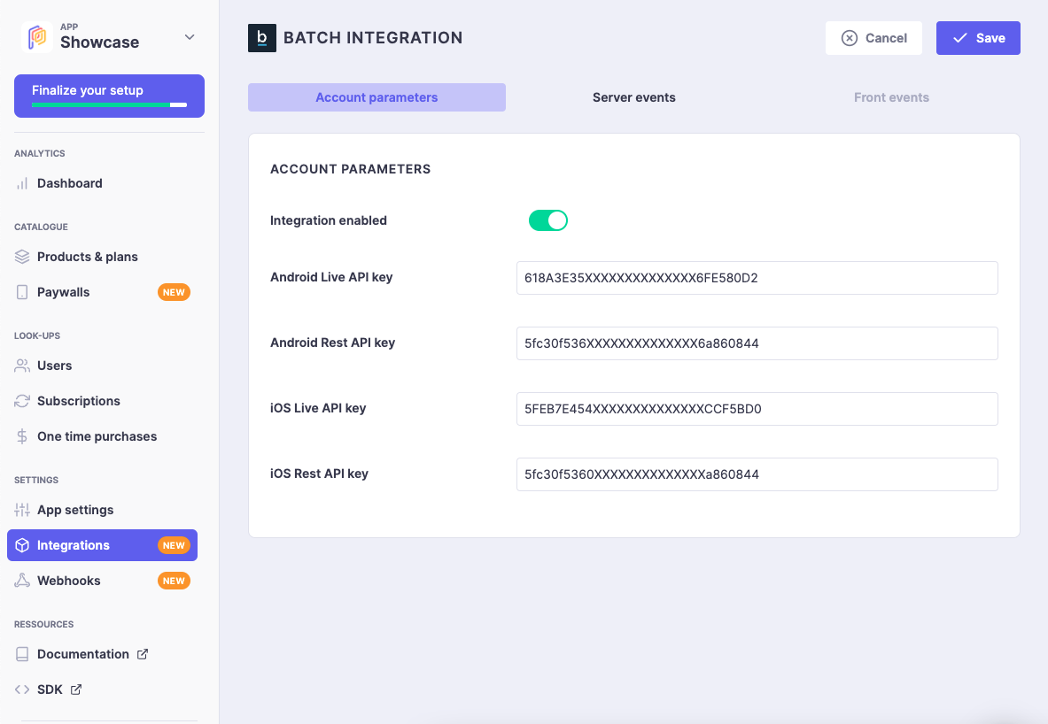Open the Documentation link
The width and height of the screenshot is (1048, 724).
point(83,654)
